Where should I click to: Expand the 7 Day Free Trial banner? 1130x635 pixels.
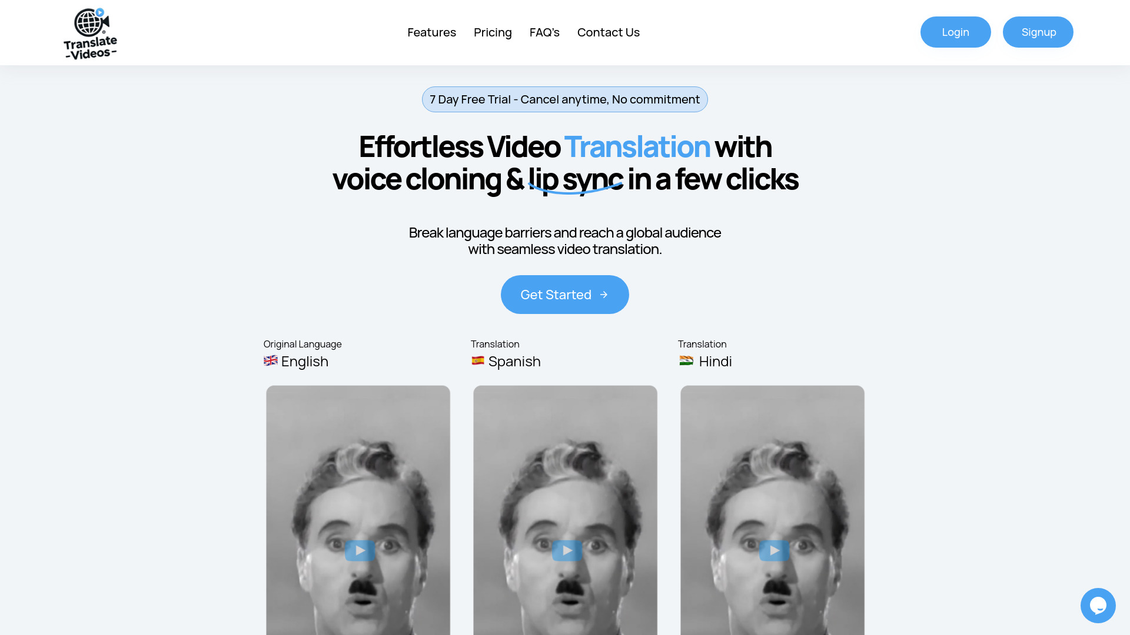pyautogui.click(x=565, y=99)
